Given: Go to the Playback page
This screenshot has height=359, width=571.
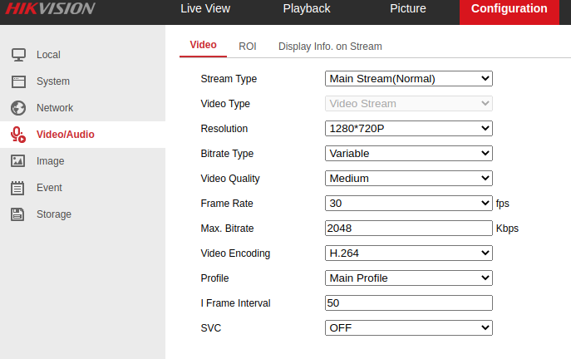Looking at the screenshot, I should coord(307,8).
